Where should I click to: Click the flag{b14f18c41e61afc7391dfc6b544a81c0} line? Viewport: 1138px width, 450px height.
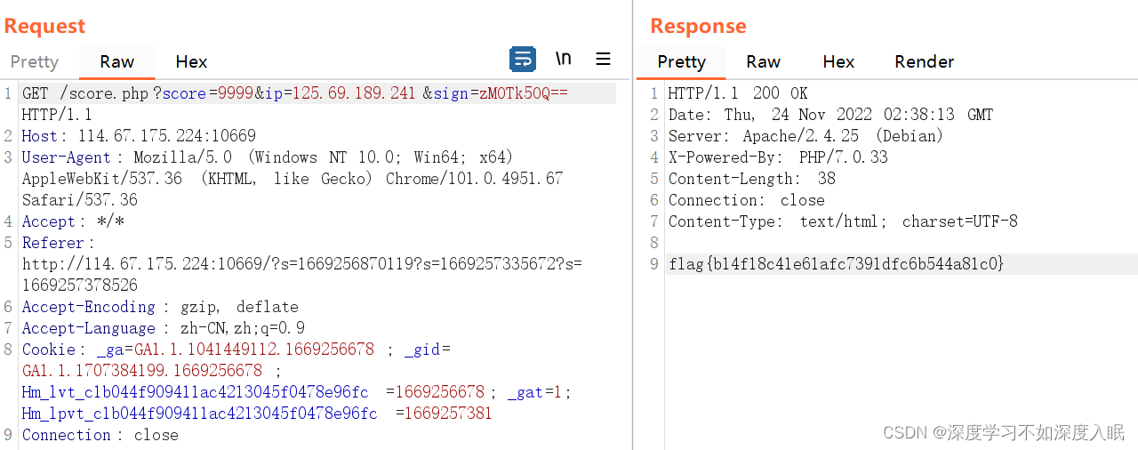coord(836,264)
